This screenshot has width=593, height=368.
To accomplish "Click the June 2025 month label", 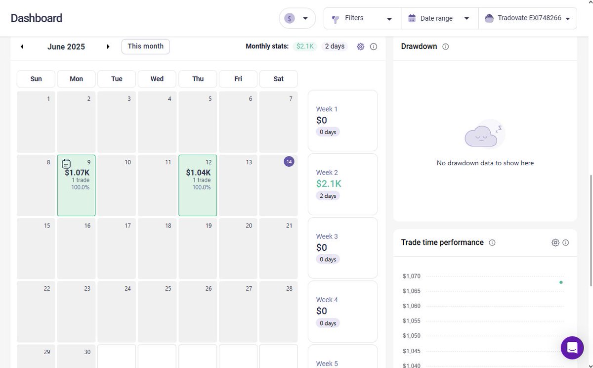I will (66, 46).
